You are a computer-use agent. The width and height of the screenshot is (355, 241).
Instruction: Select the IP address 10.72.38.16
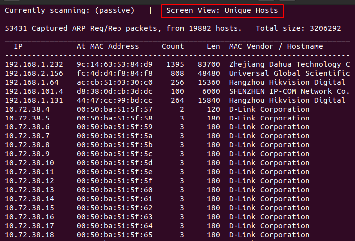coord(30,217)
